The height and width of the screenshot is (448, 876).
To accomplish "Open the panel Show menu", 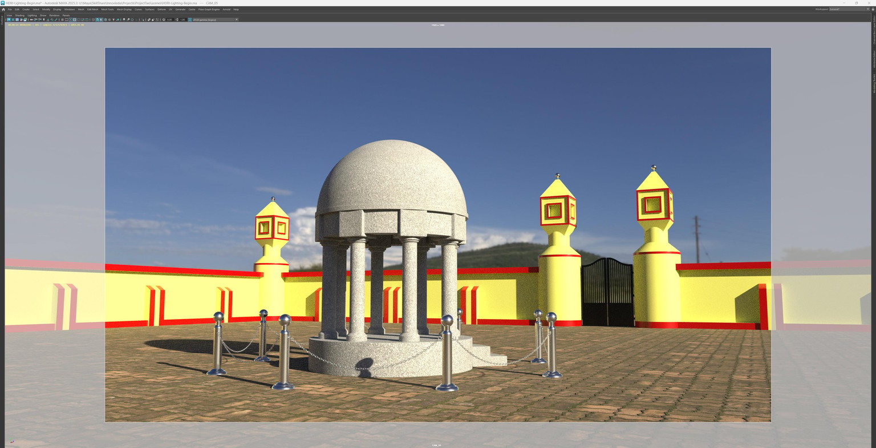I will pos(43,15).
